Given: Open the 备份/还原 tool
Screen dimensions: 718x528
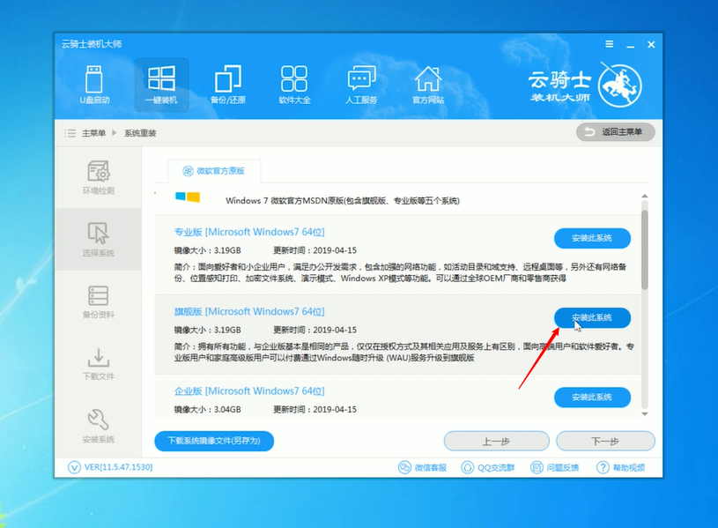Looking at the screenshot, I should [228, 86].
